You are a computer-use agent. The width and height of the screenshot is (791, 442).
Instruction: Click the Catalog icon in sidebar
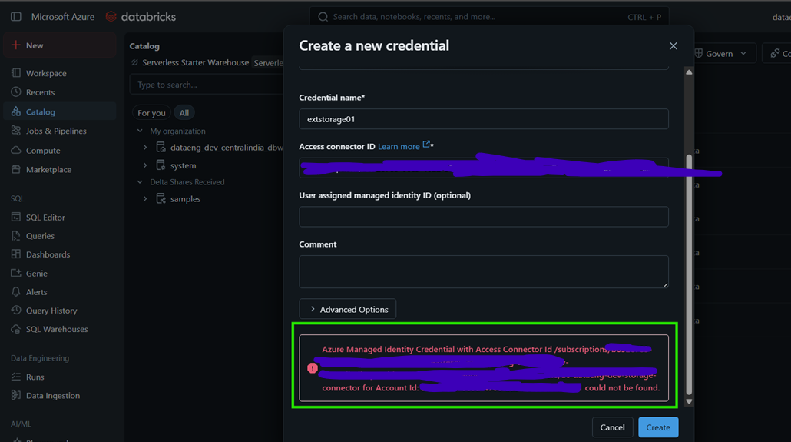tap(16, 111)
